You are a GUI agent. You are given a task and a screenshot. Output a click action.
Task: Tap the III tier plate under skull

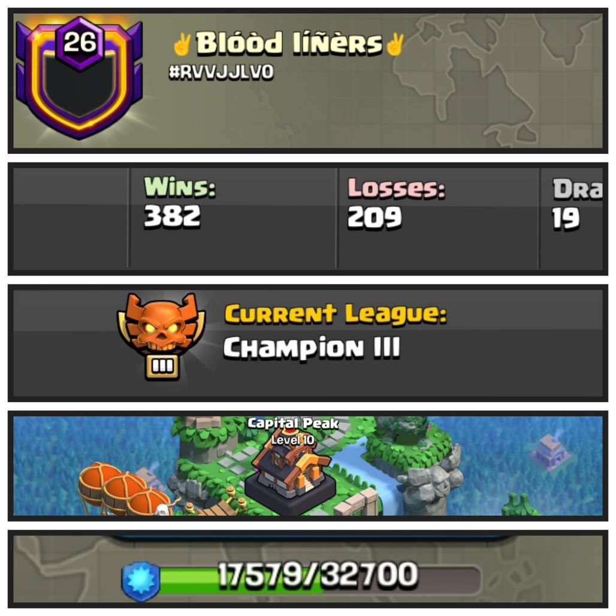click(x=162, y=366)
